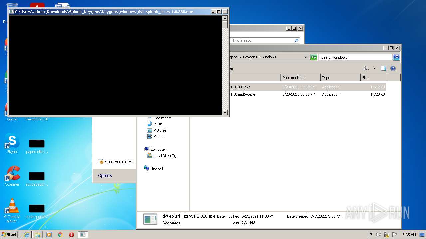426x239 pixels.
Task: Click console scrollbar down arrow
Action: pos(225,113)
